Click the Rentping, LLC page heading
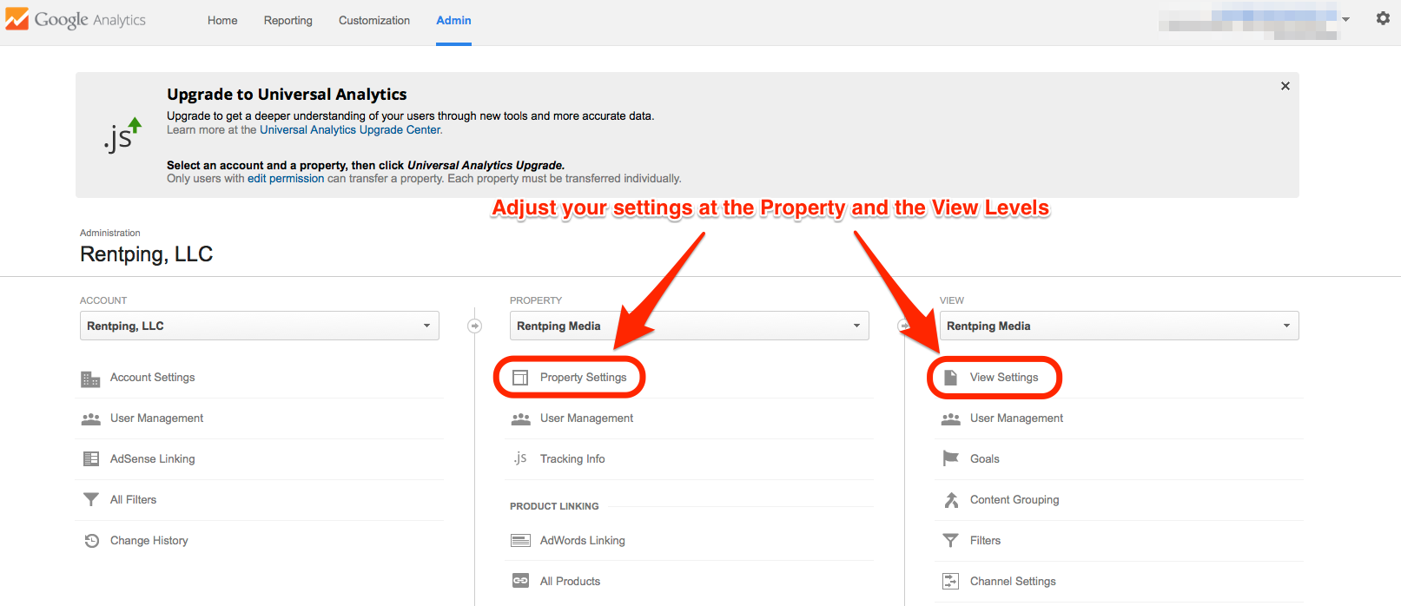This screenshot has width=1401, height=606. tap(147, 254)
